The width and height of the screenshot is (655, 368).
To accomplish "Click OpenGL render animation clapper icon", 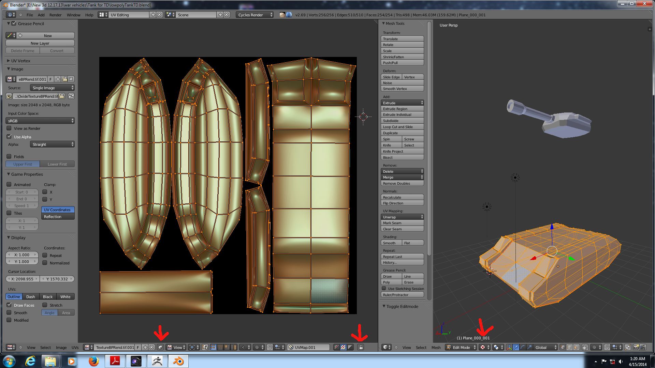I will pos(643,348).
